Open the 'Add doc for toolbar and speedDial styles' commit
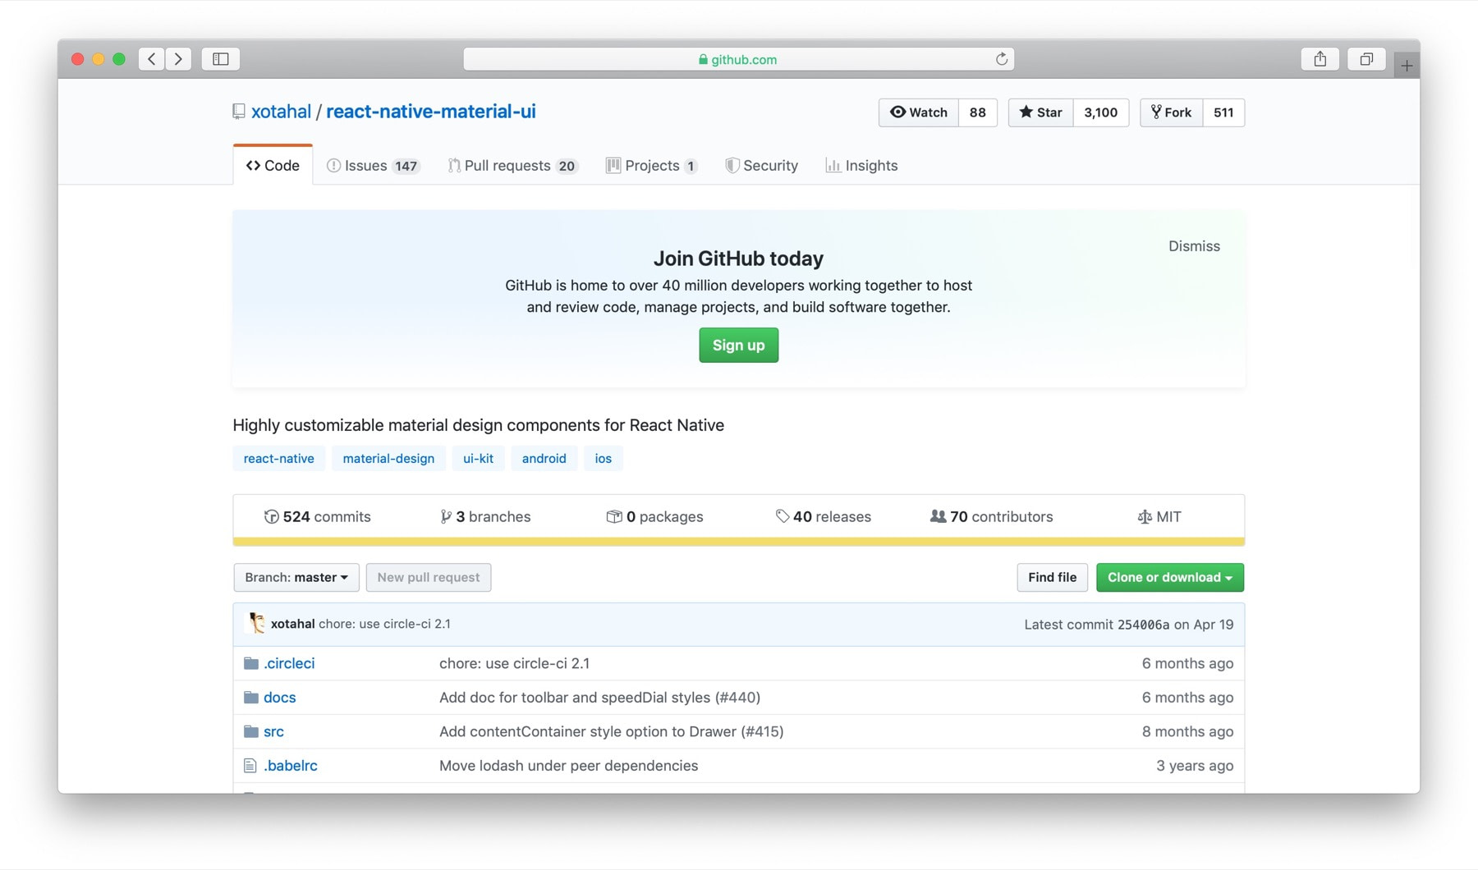 [x=600, y=698]
